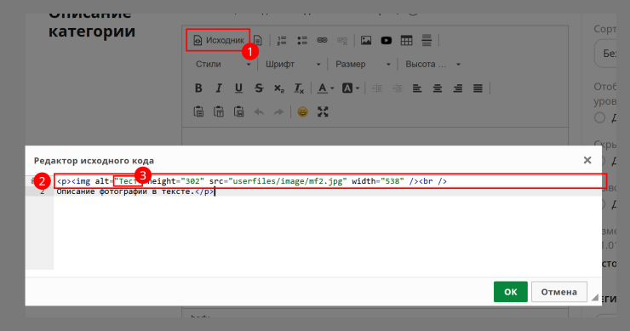Toggle subscript formatting
This screenshot has height=331, width=630.
tap(279, 88)
